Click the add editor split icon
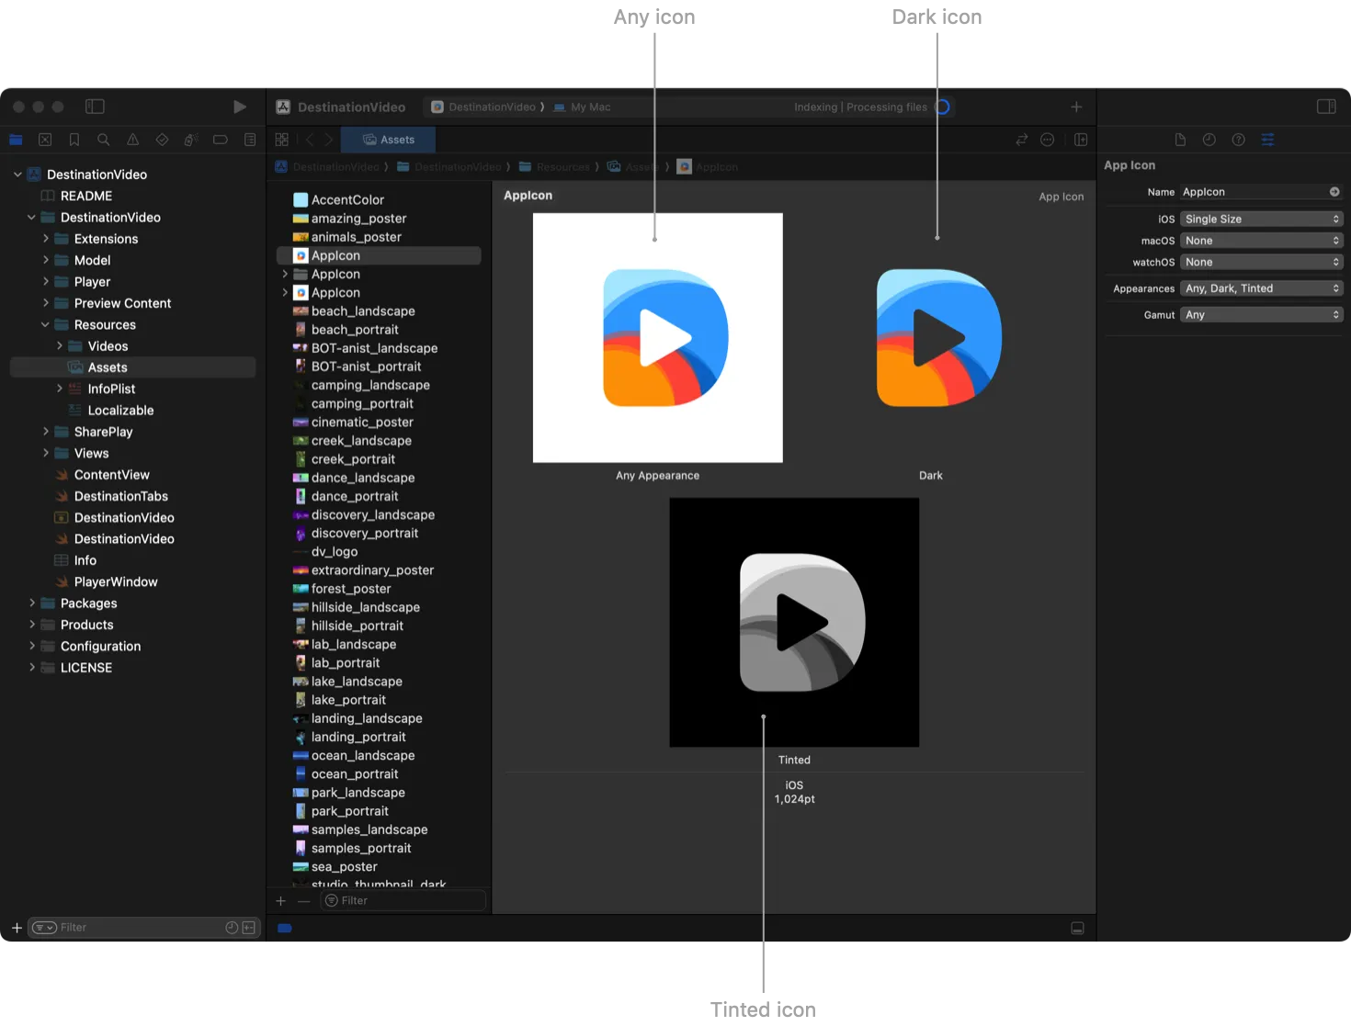This screenshot has height=1026, width=1351. (1081, 140)
